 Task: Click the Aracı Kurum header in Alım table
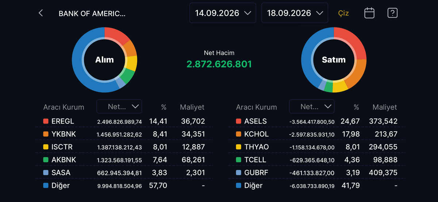(64, 107)
